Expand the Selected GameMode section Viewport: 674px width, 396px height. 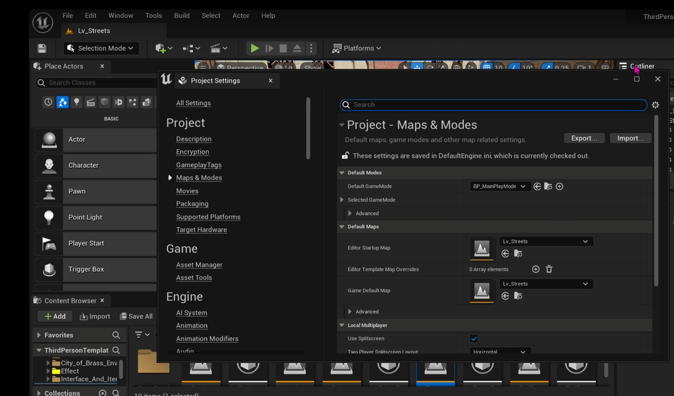click(341, 200)
